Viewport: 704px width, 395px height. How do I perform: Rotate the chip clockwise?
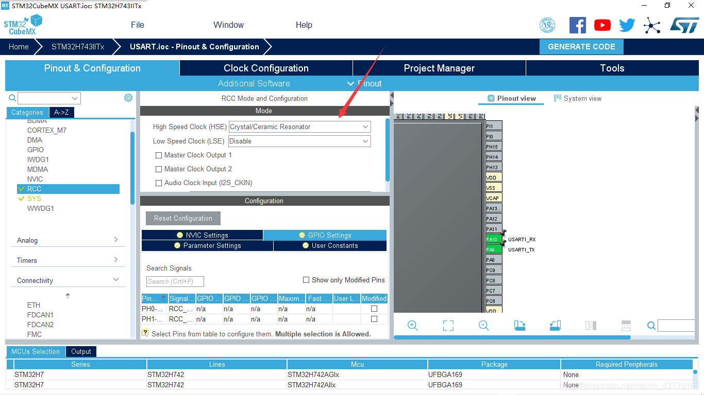tap(519, 326)
